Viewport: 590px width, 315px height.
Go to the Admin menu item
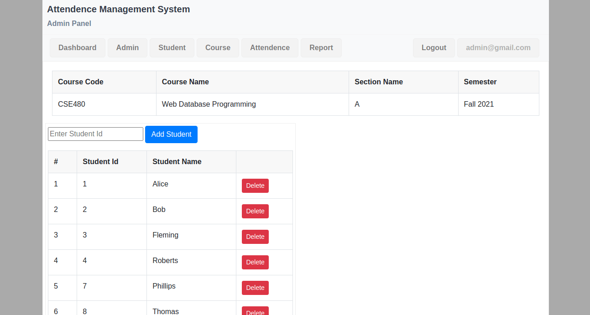127,48
